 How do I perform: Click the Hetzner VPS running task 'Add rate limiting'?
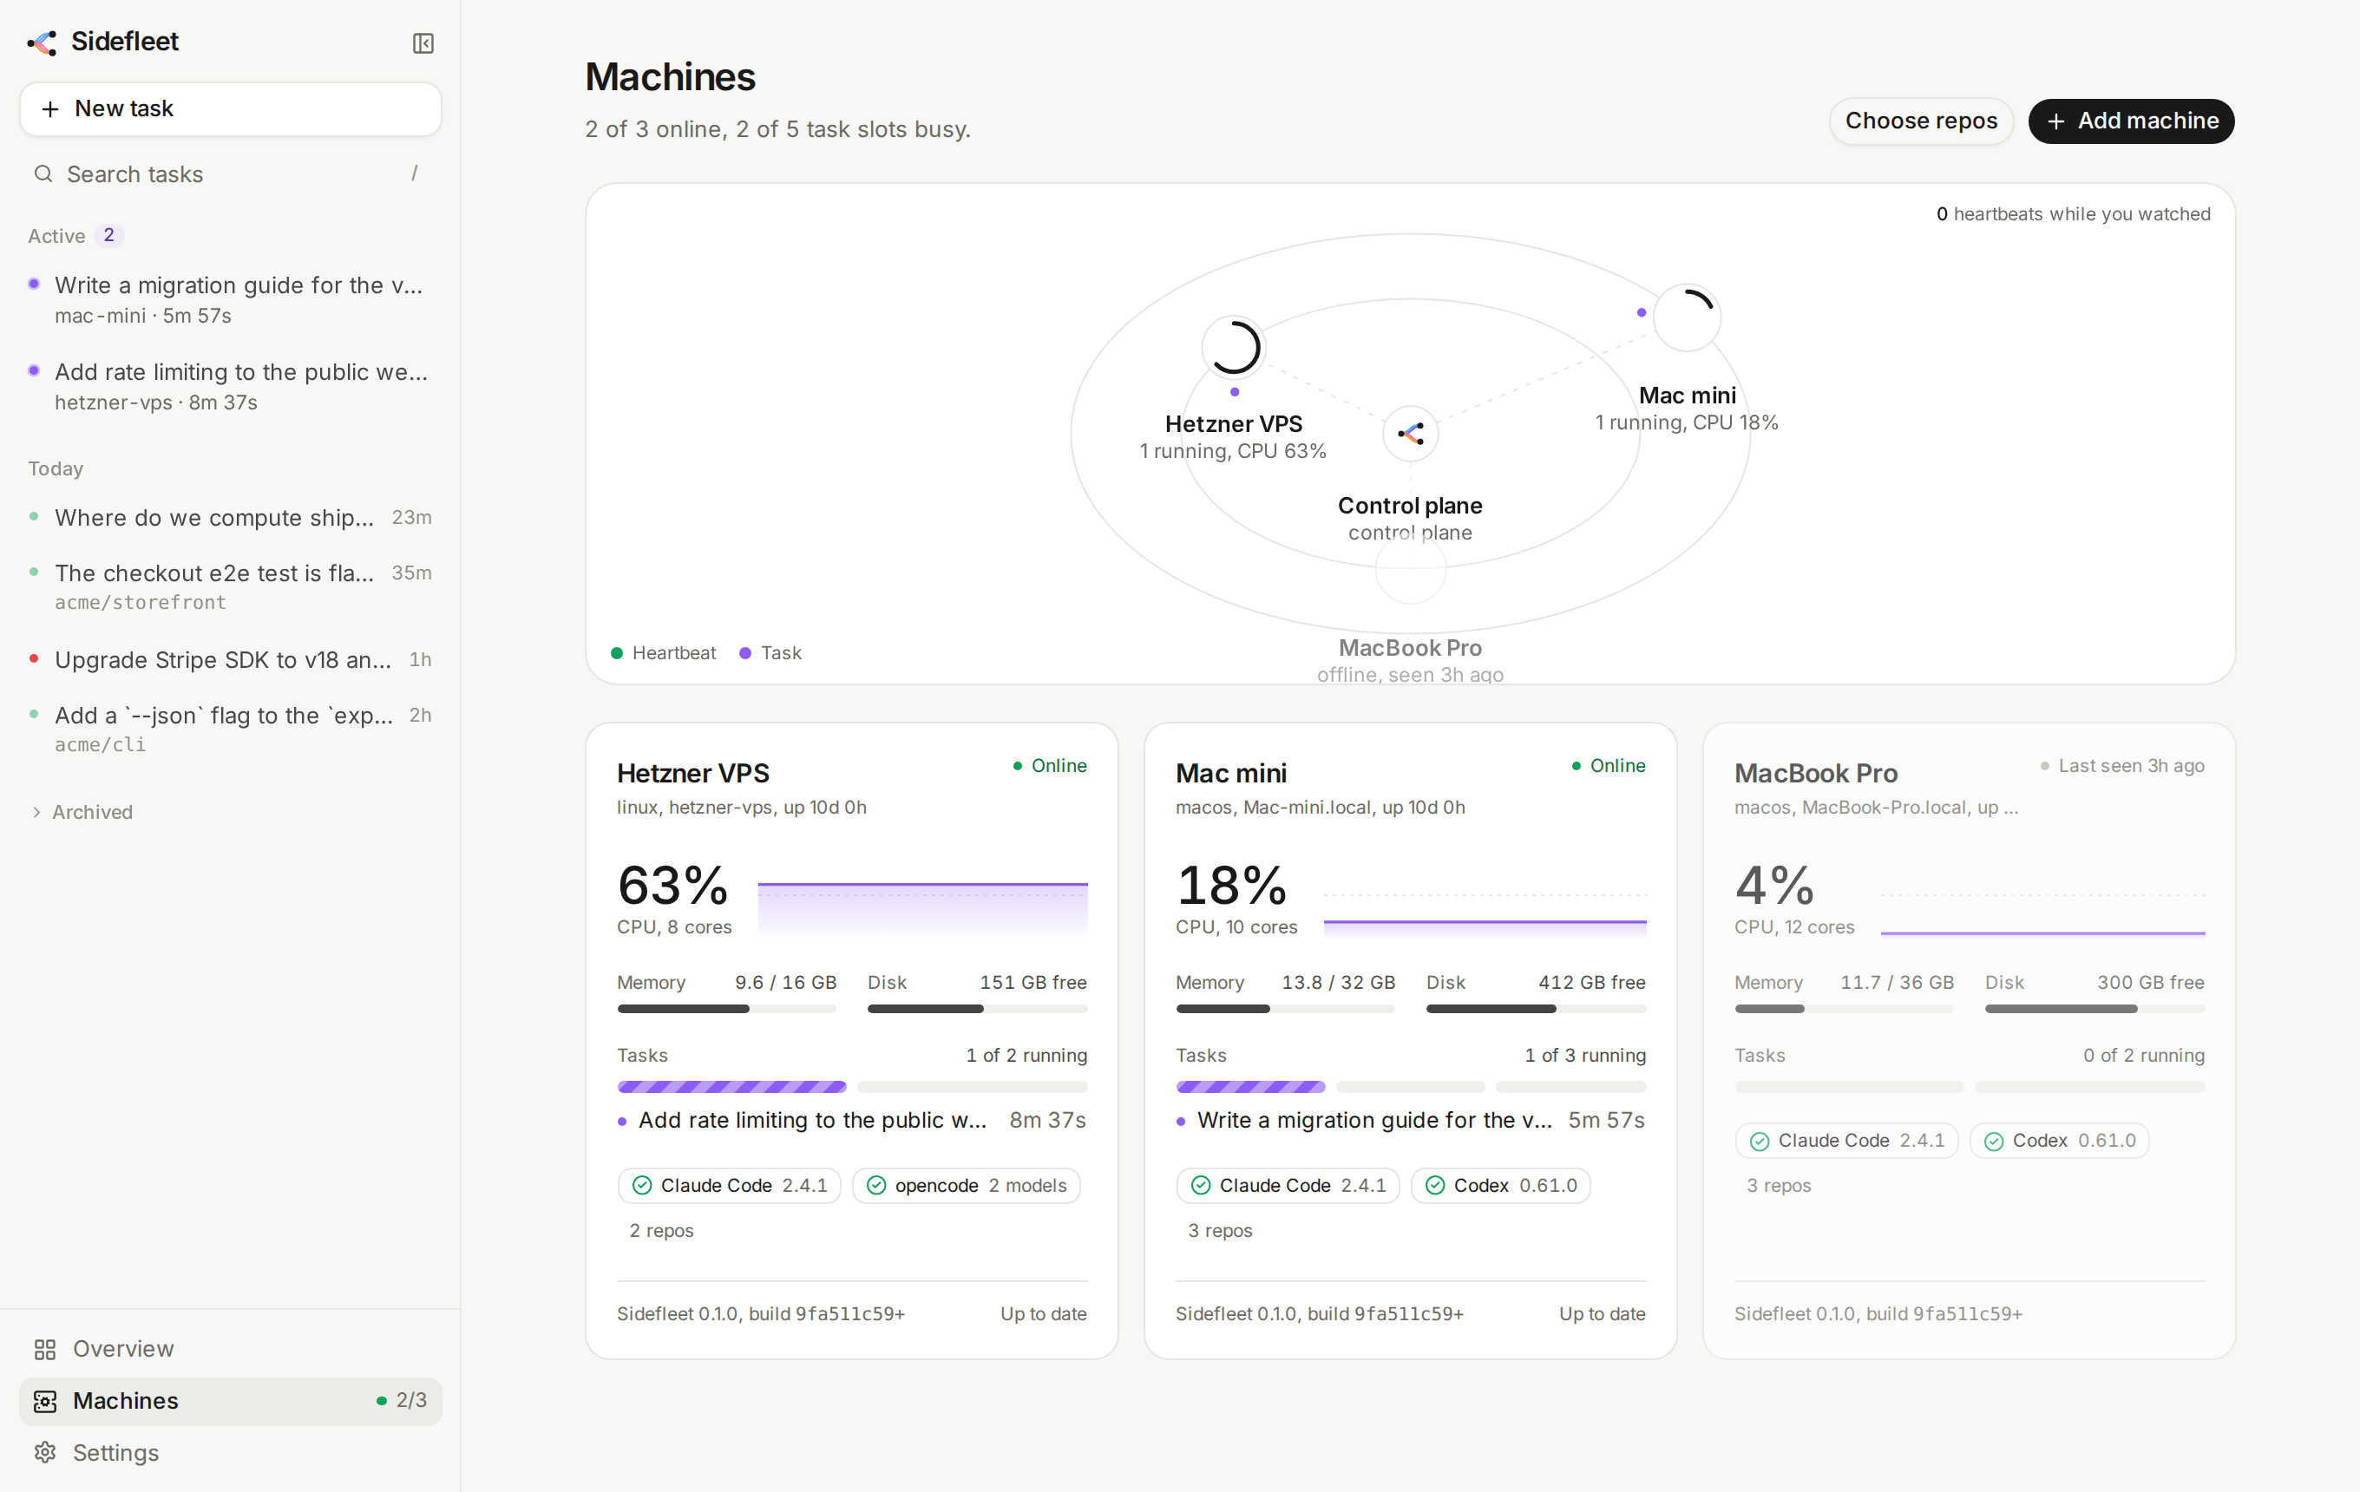(x=852, y=1120)
